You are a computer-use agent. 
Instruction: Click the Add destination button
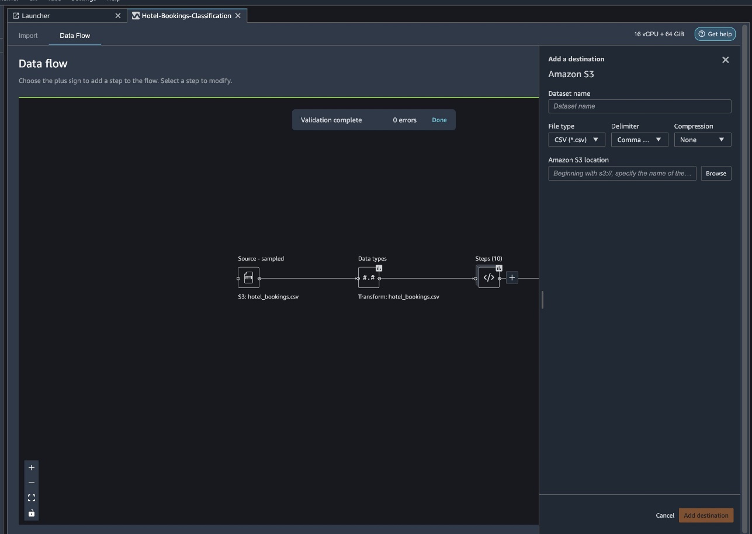pyautogui.click(x=706, y=515)
